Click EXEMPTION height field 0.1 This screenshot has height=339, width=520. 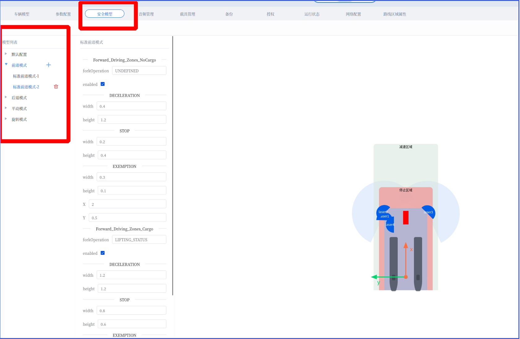[132, 191]
